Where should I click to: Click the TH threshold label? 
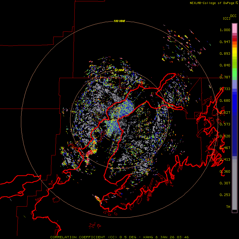(228, 207)
